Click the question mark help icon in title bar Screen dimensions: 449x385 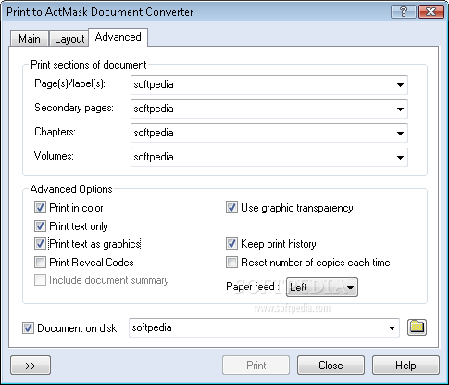point(404,12)
